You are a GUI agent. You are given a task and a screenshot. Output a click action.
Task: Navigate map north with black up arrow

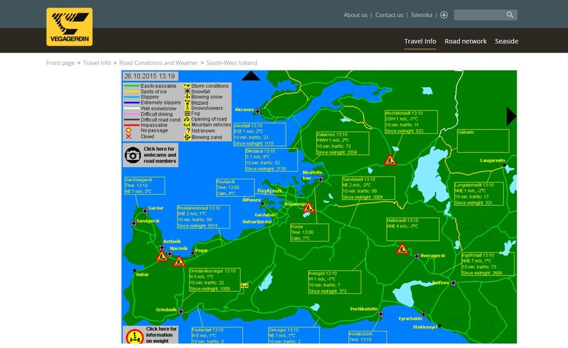[251, 76]
